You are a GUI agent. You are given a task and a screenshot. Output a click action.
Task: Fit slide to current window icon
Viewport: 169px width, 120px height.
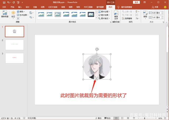(165, 118)
